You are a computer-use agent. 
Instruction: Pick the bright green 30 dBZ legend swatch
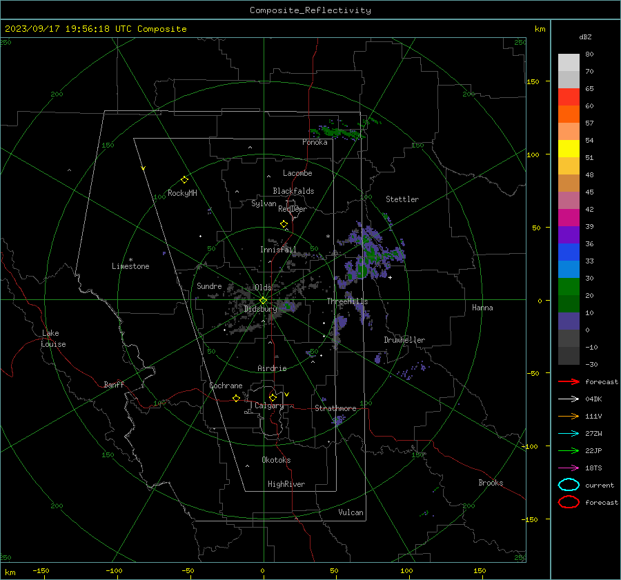click(569, 287)
